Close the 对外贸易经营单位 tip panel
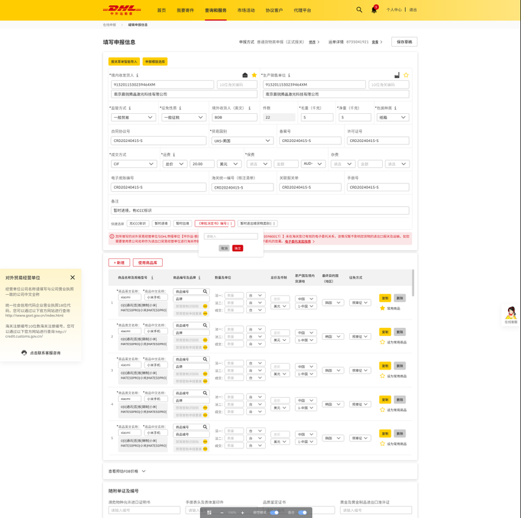The height and width of the screenshot is (518, 521). click(x=72, y=278)
